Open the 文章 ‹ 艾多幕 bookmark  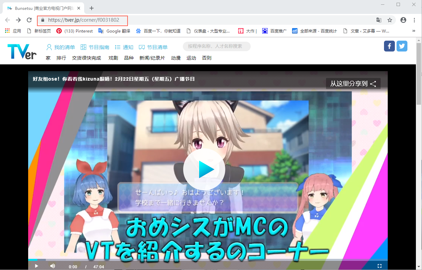point(366,31)
